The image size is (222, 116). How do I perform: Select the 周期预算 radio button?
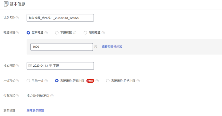pos(85,33)
